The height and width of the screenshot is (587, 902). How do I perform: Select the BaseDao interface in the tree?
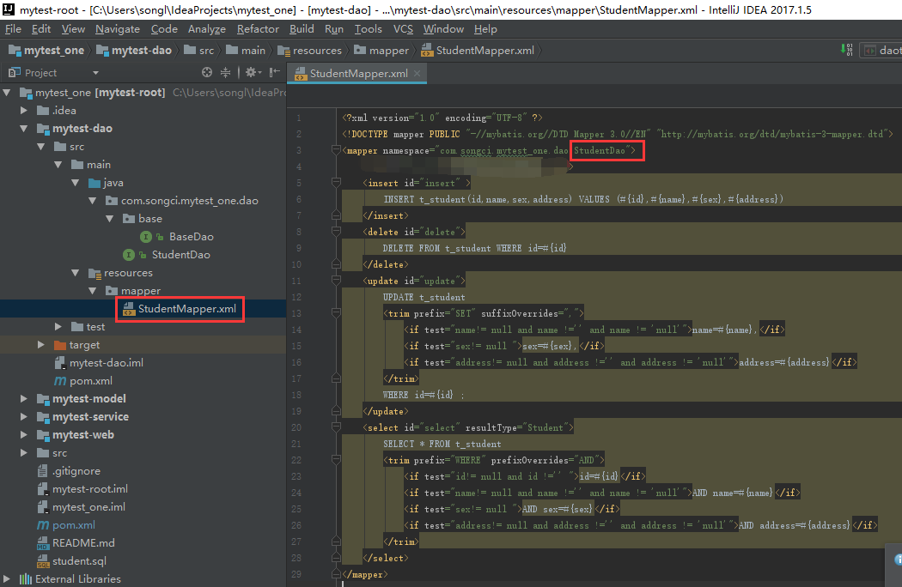[191, 237]
